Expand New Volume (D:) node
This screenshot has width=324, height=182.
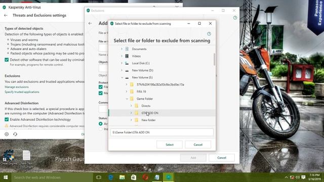coord(121,70)
